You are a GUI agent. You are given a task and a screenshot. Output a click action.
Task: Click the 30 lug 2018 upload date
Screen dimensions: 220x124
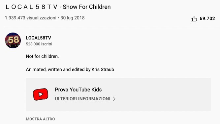click(73, 18)
